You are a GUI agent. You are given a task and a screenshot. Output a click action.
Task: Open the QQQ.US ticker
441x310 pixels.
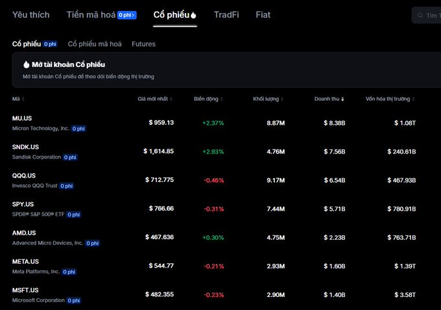(x=24, y=175)
